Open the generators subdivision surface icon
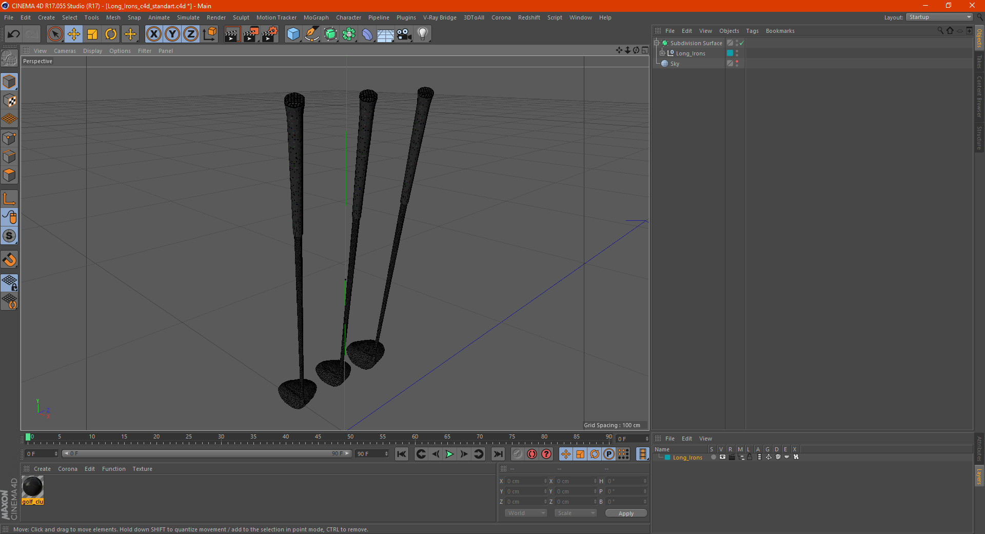Viewport: 985px width, 534px height. point(330,34)
